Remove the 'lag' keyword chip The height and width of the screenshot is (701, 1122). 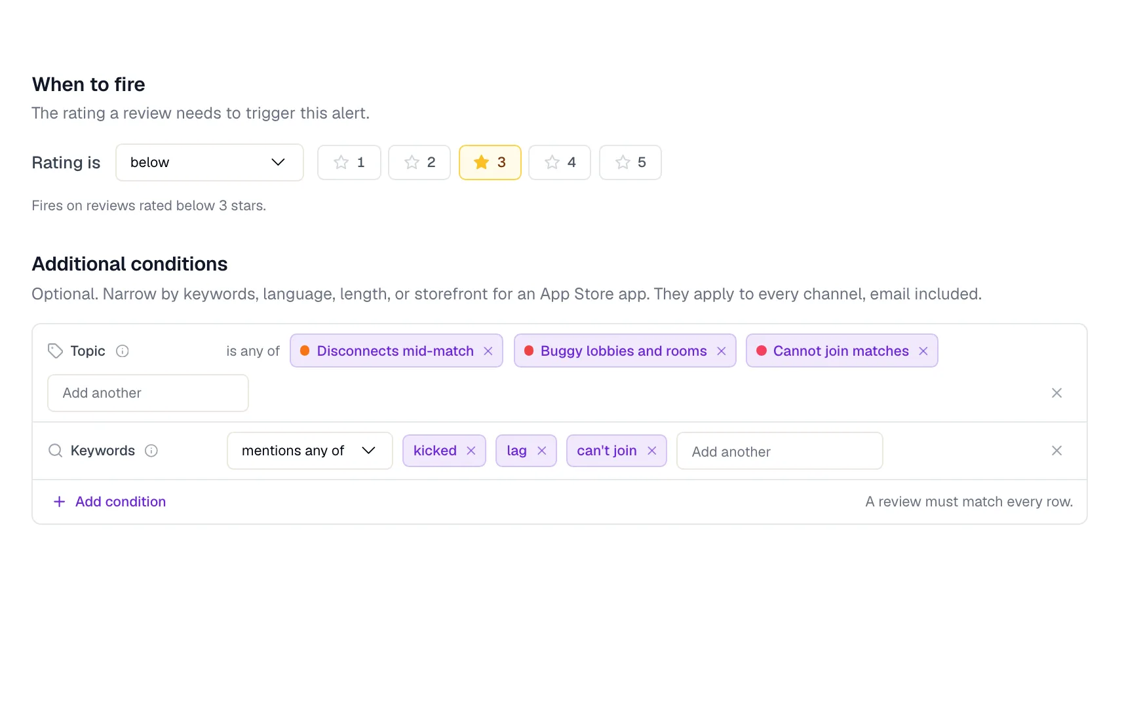[x=542, y=451]
